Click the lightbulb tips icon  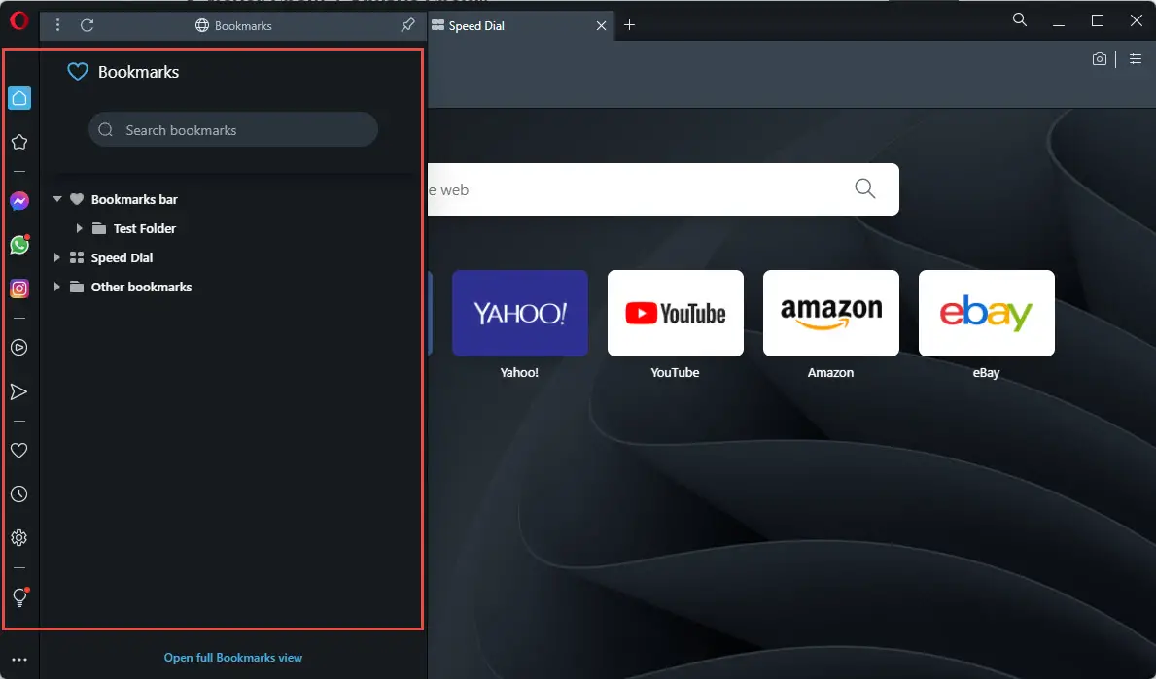pyautogui.click(x=19, y=597)
